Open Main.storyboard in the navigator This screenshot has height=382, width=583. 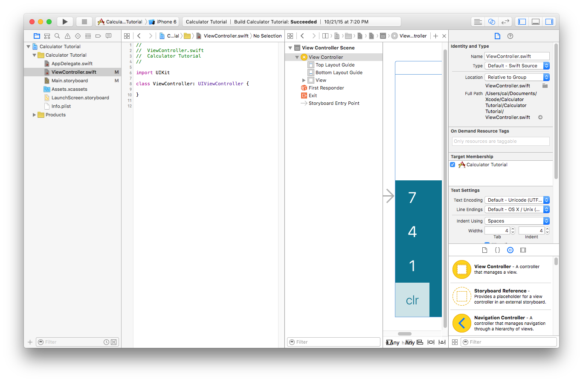click(70, 81)
